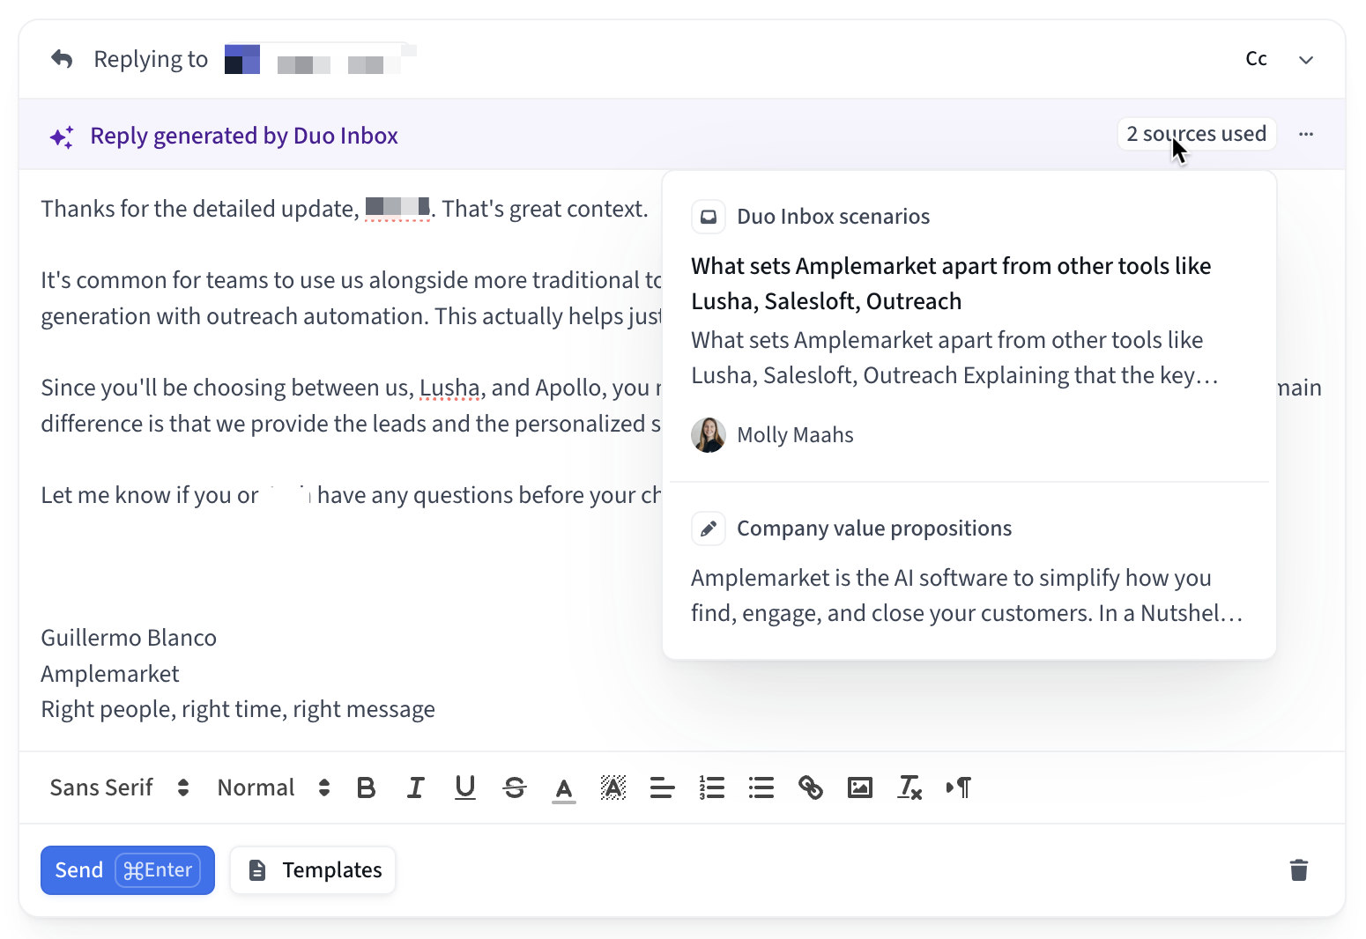Insert an image

pyautogui.click(x=860, y=787)
